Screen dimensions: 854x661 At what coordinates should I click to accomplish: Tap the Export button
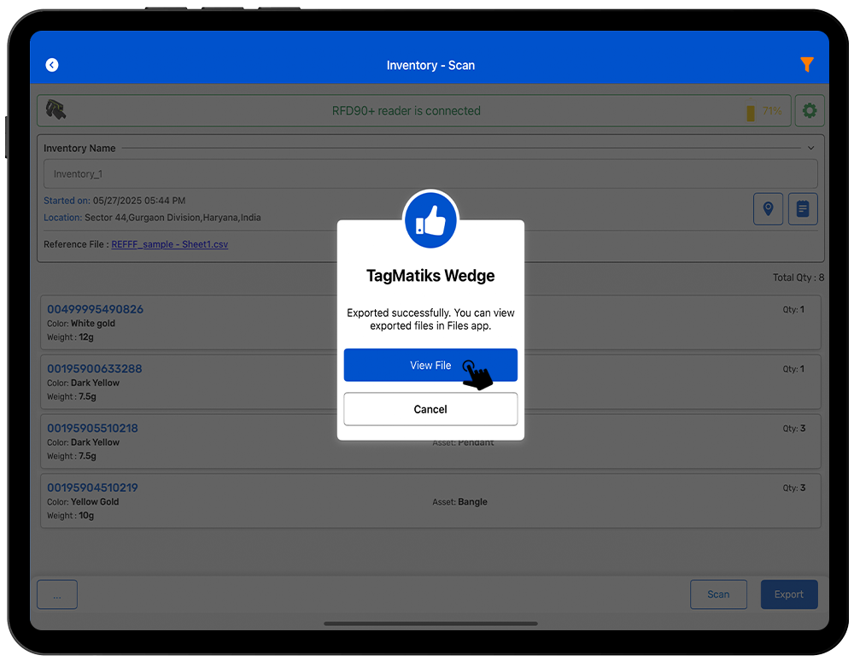click(x=788, y=594)
